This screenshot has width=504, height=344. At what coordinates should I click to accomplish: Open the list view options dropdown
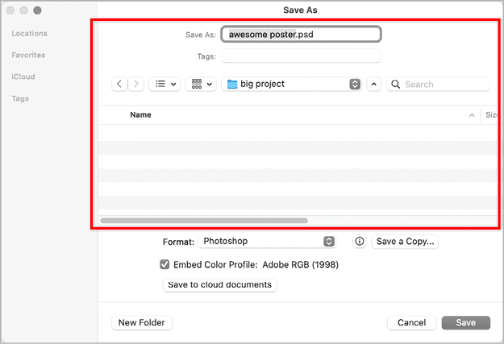point(165,84)
